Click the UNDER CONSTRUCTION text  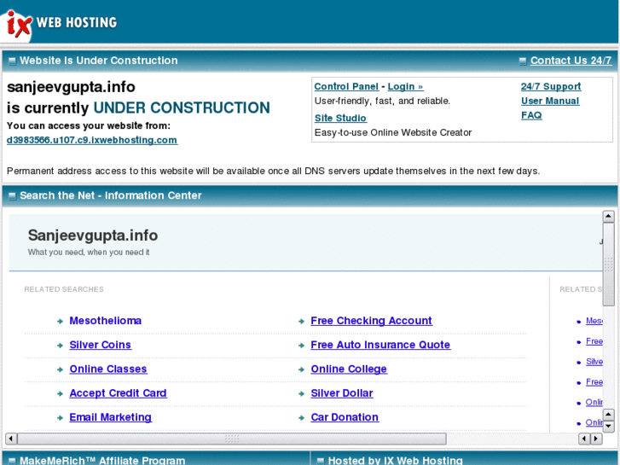pos(182,108)
